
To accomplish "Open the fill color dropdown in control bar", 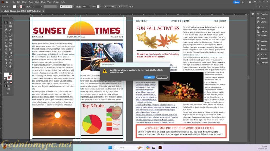I will click(17, 7).
